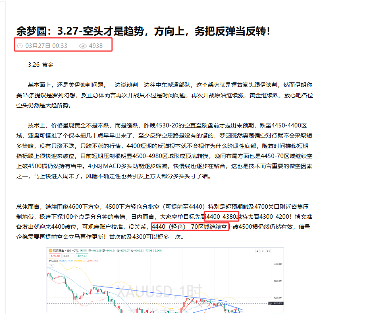Click the fullscreen icon at chart top-right
Screen dimensions: 374x314
(x=268, y=251)
